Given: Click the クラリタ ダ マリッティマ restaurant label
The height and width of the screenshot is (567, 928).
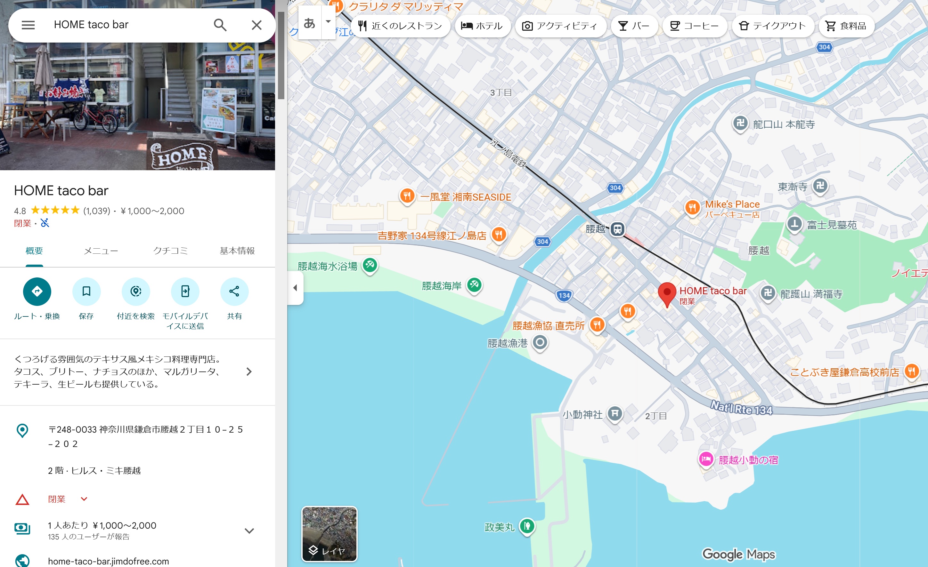Looking at the screenshot, I should tap(405, 6).
